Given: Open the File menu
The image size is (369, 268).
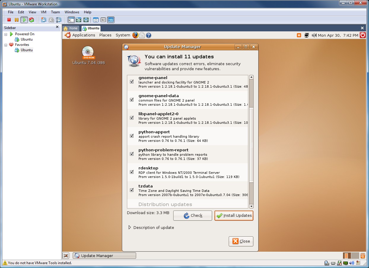Looking at the screenshot, I should (11, 12).
